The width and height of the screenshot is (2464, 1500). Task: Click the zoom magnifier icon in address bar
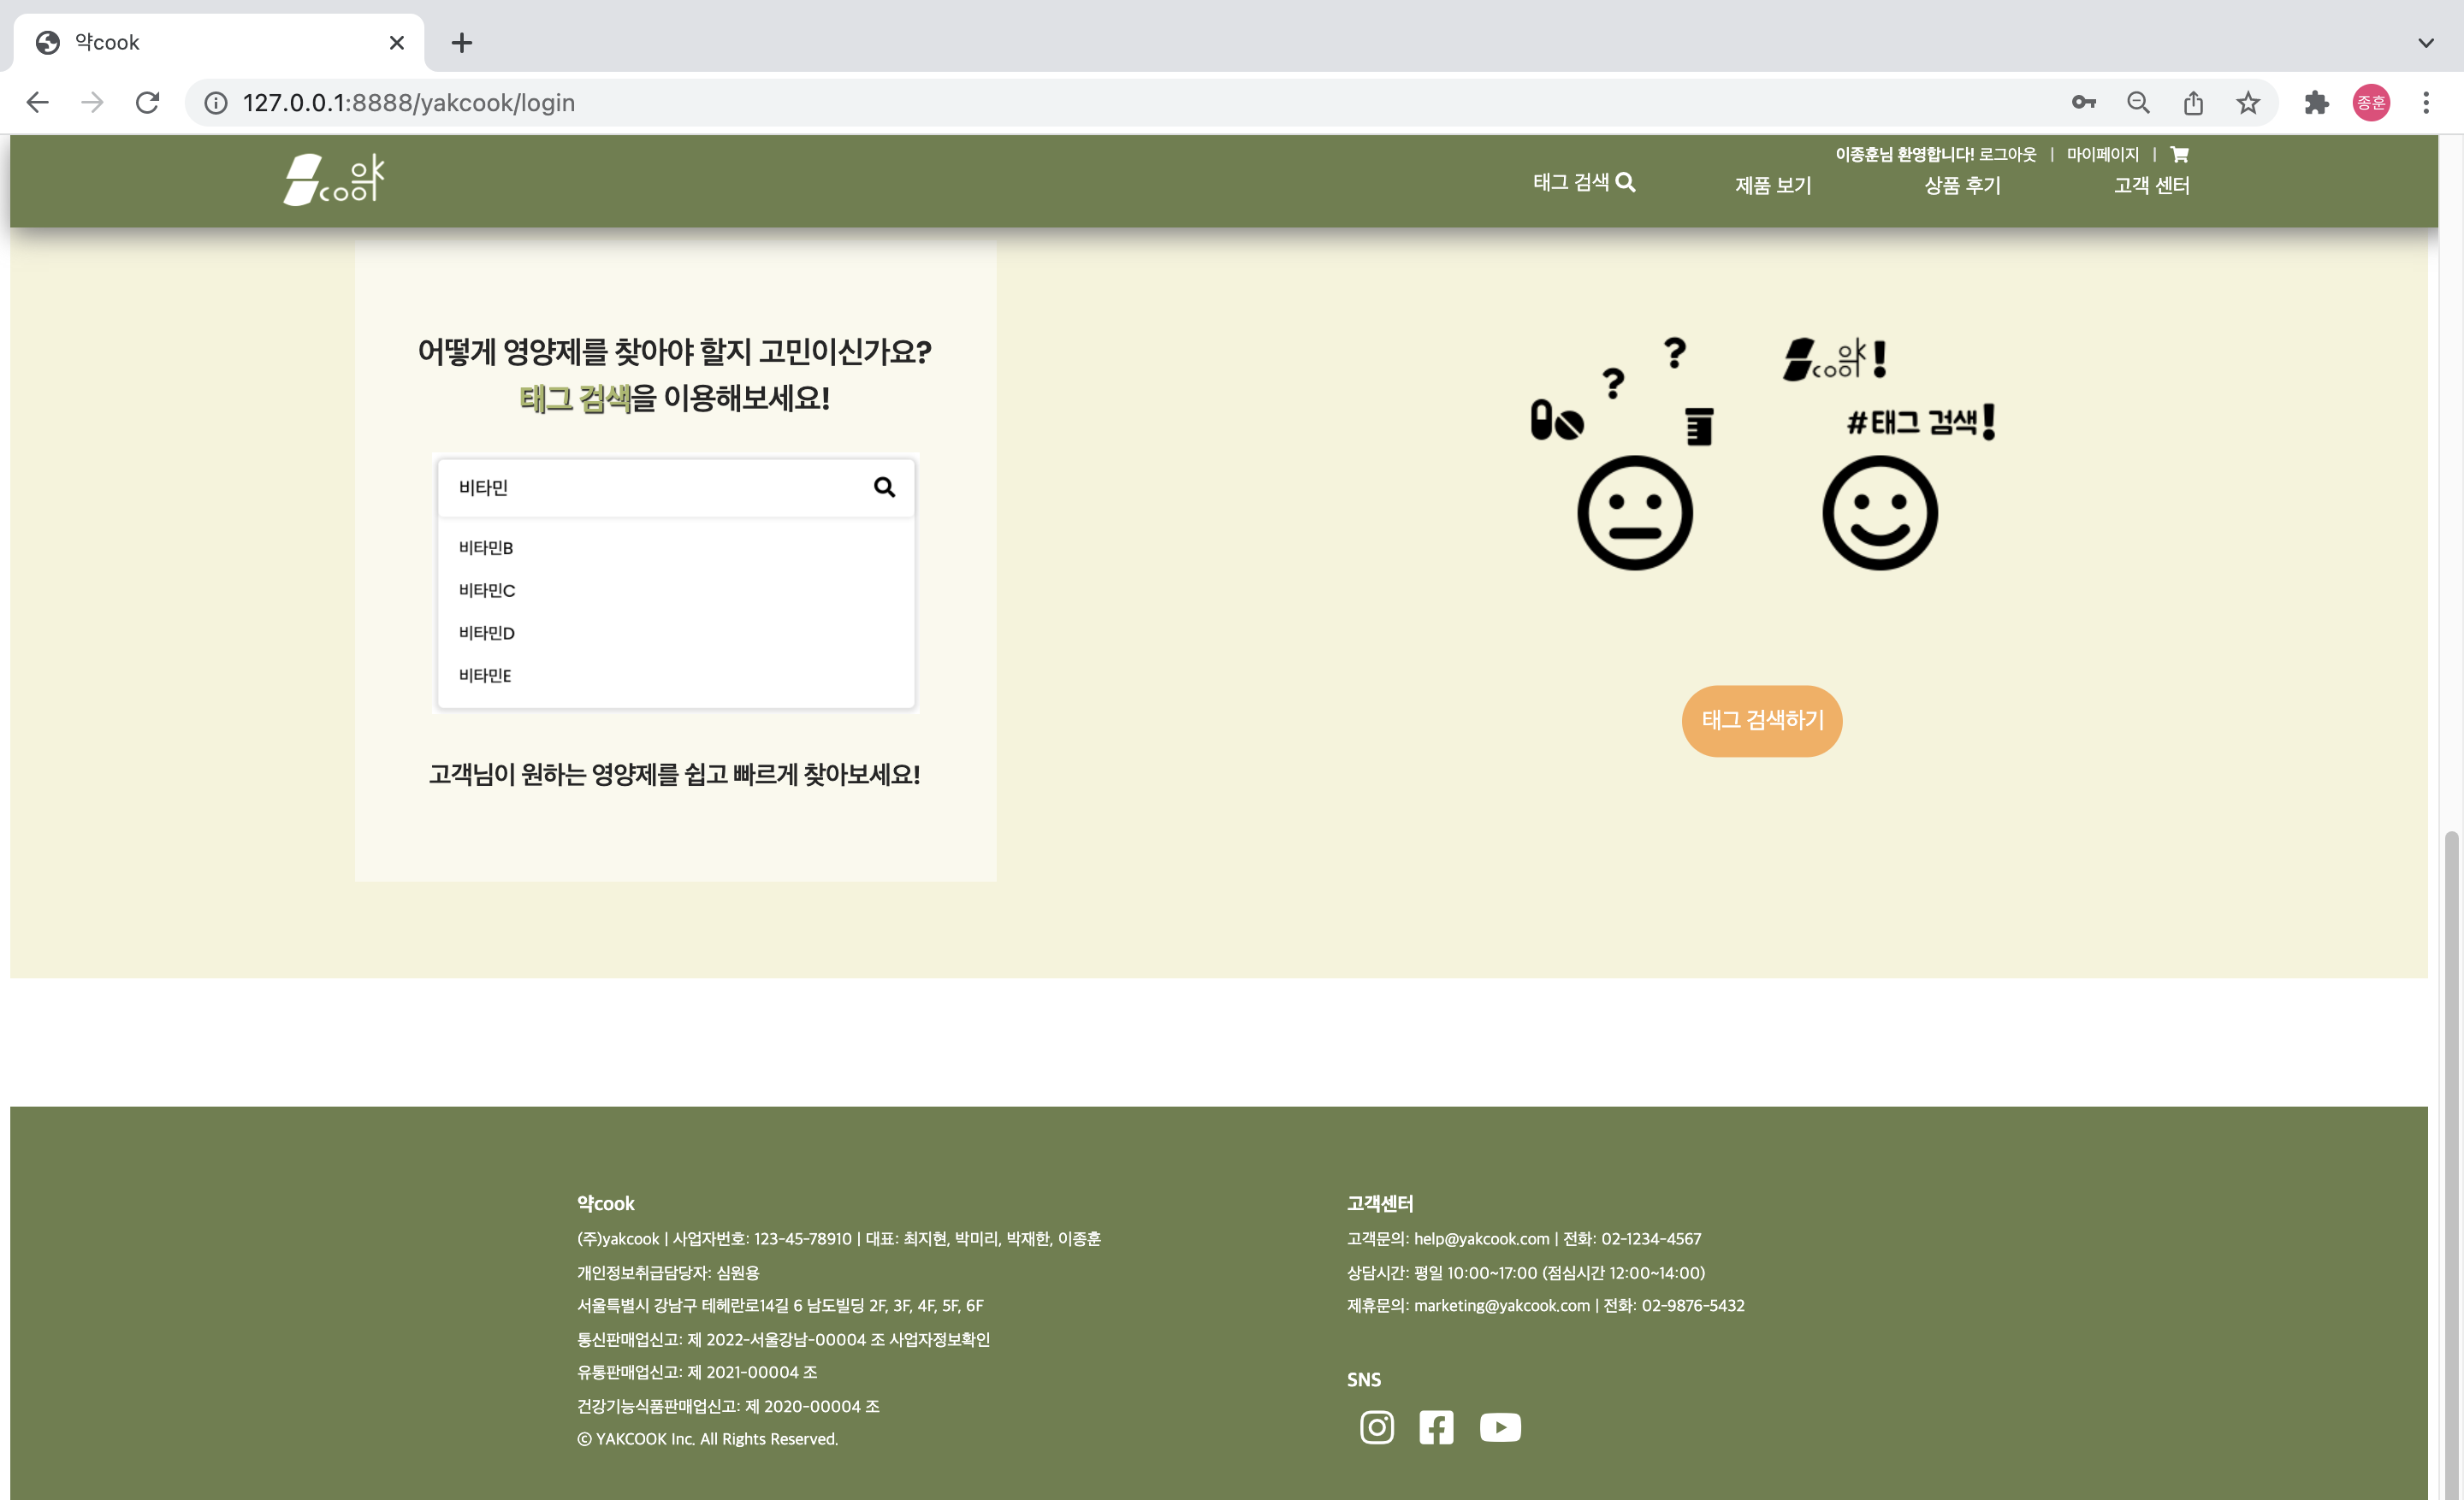tap(2138, 102)
